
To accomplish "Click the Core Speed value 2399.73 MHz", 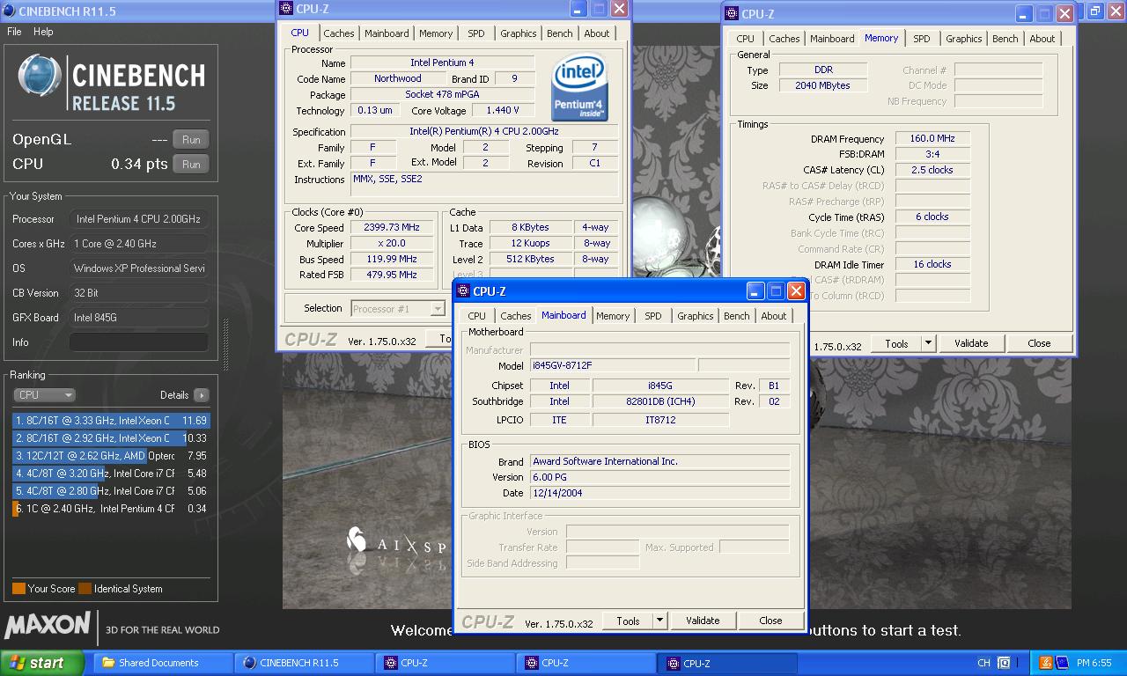I will (391, 228).
